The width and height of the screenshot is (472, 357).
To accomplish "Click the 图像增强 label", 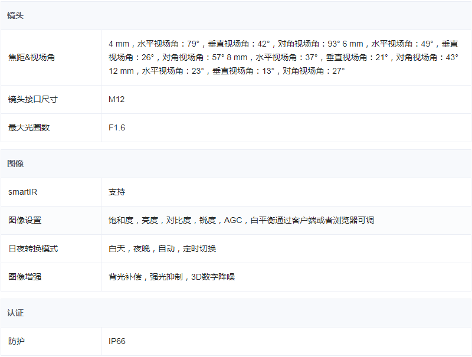I will tap(25, 277).
